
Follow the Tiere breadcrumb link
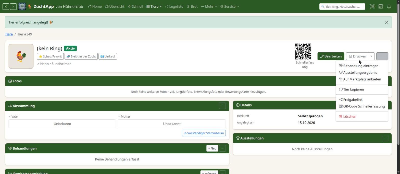(x=9, y=34)
